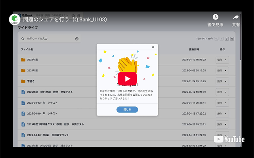Play the YouTube video
Image resolution: width=254 pixels, height=158 pixels.
(127, 79)
